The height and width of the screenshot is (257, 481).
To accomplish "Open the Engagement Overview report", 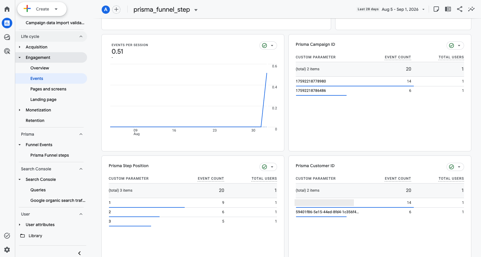I will click(40, 68).
